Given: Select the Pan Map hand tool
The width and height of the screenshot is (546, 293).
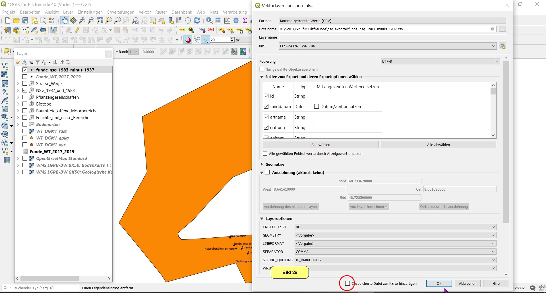Looking at the screenshot, I should coord(65,20).
